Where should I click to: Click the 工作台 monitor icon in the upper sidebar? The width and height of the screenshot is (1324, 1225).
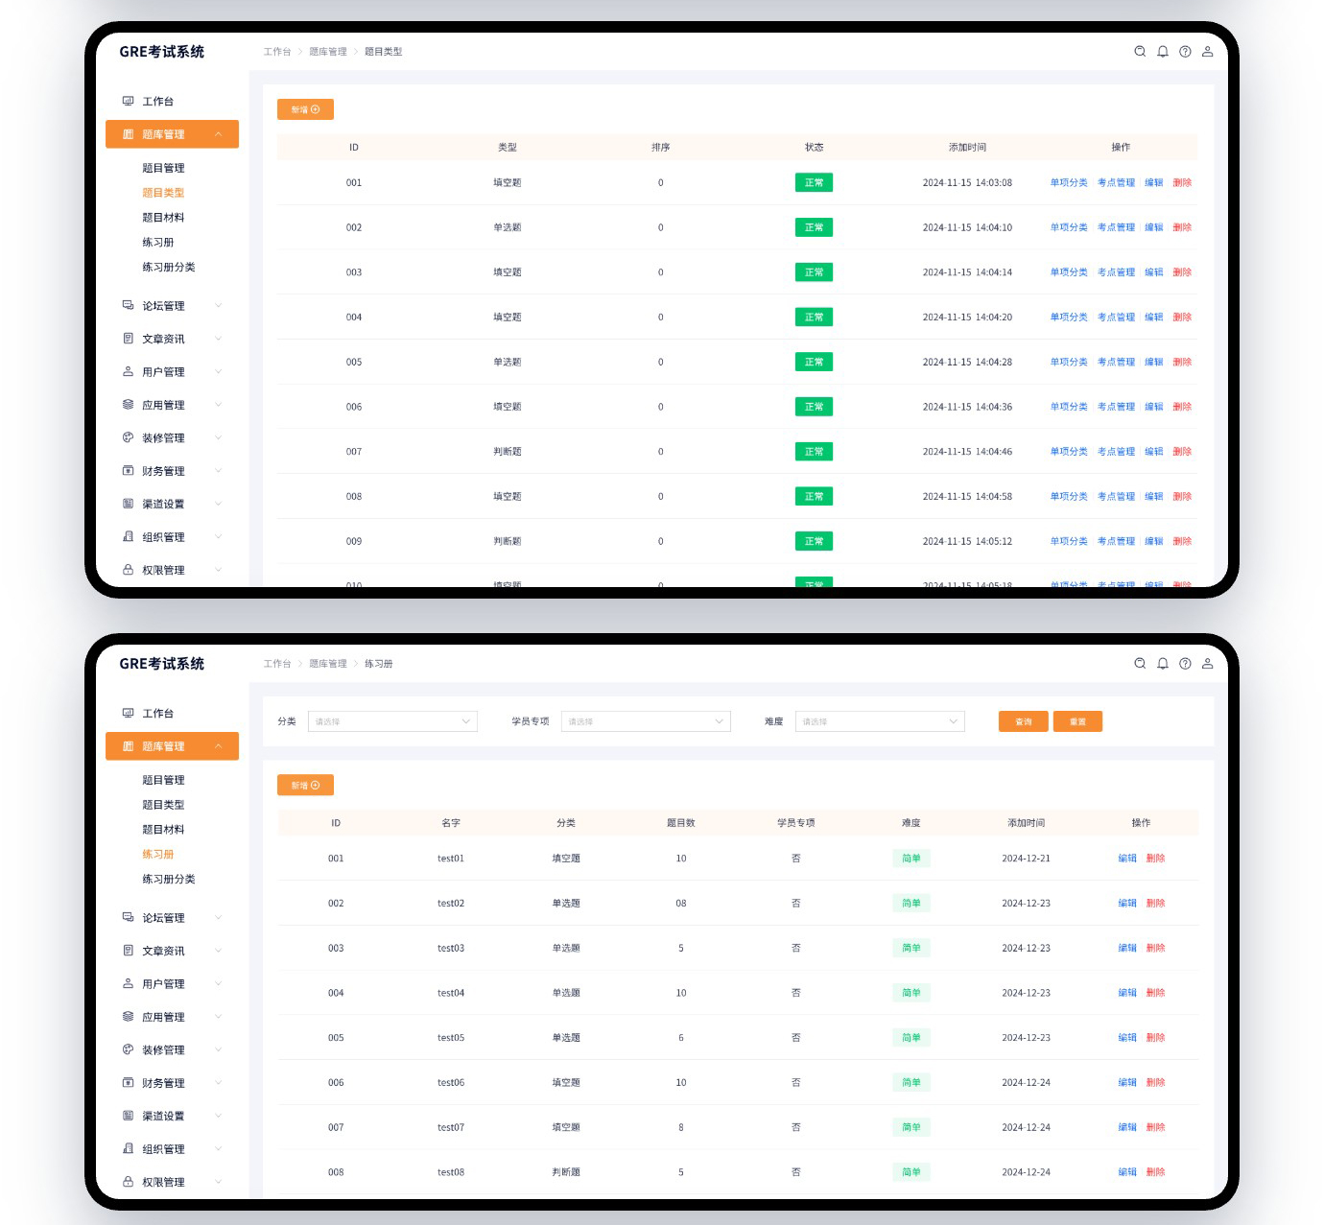(128, 102)
